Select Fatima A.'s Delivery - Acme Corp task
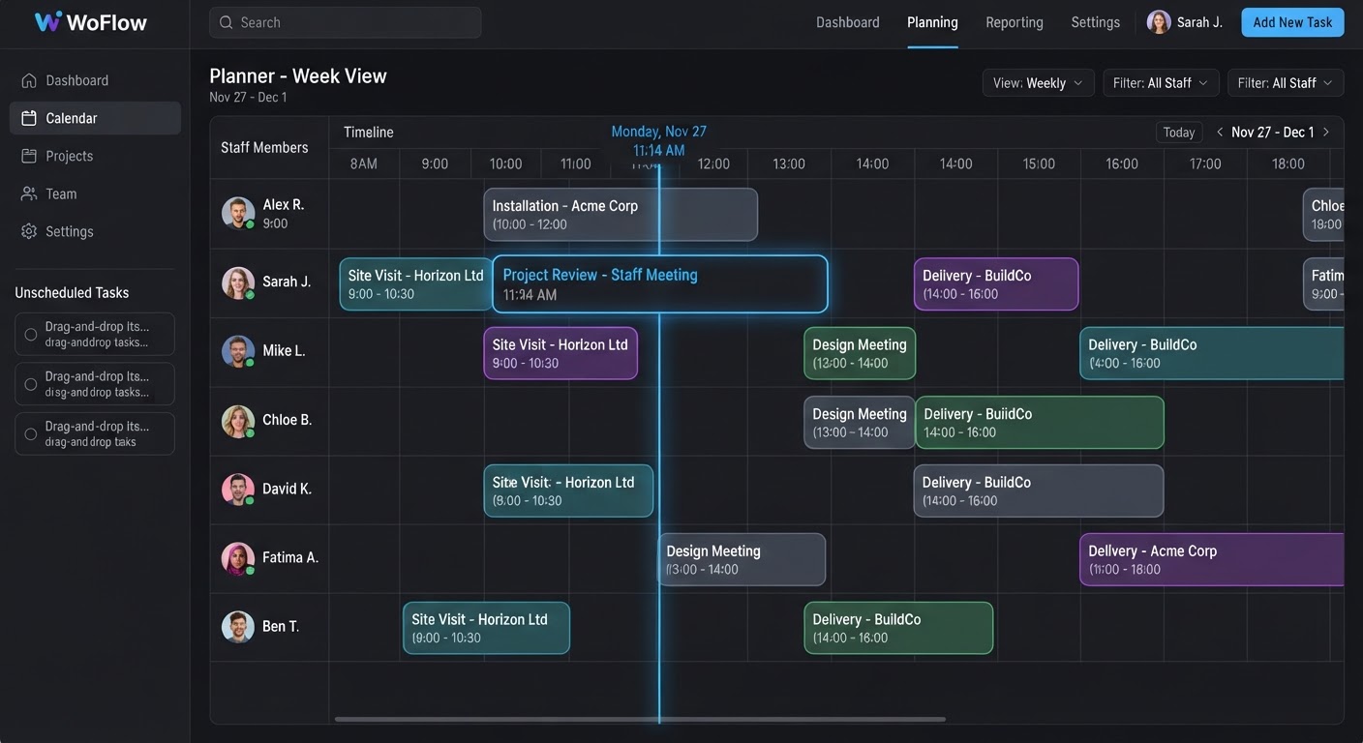1363x743 pixels. [1212, 560]
